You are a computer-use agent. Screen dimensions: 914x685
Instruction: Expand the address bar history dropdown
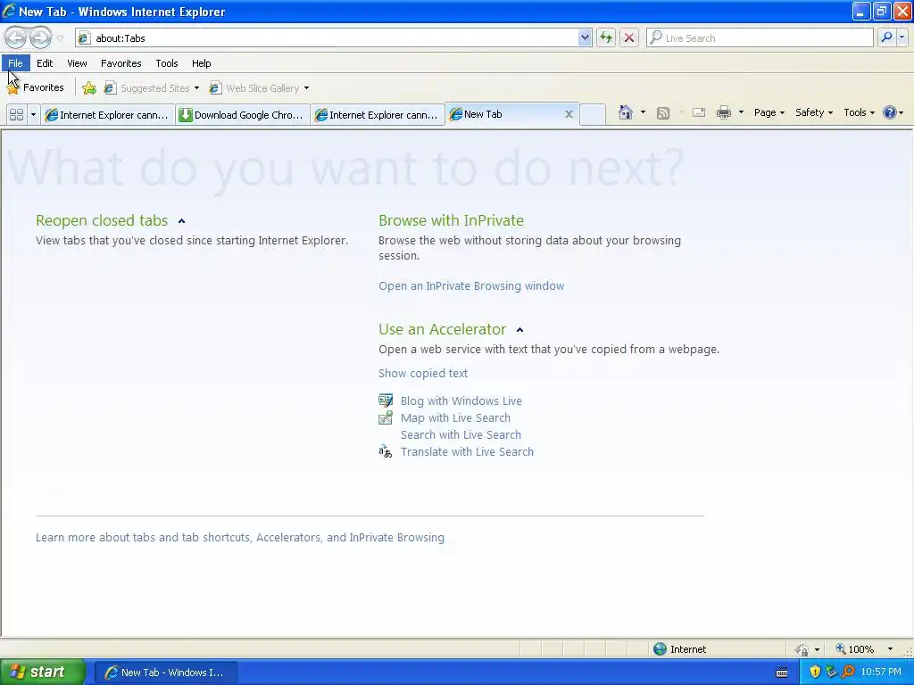[x=585, y=37]
